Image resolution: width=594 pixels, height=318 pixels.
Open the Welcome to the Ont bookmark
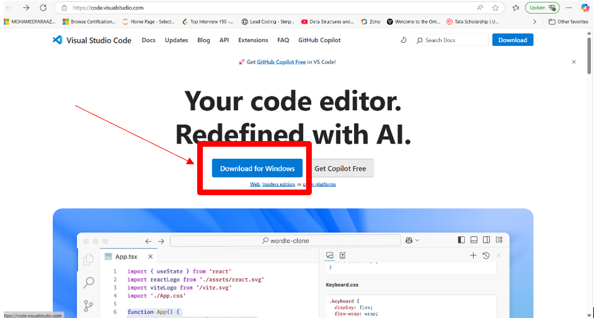point(413,21)
